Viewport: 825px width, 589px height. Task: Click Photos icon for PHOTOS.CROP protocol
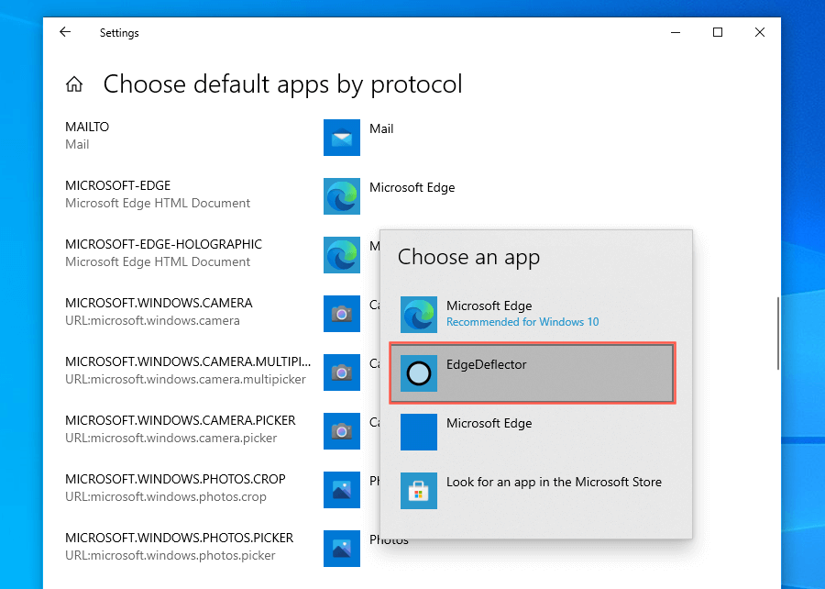(342, 490)
